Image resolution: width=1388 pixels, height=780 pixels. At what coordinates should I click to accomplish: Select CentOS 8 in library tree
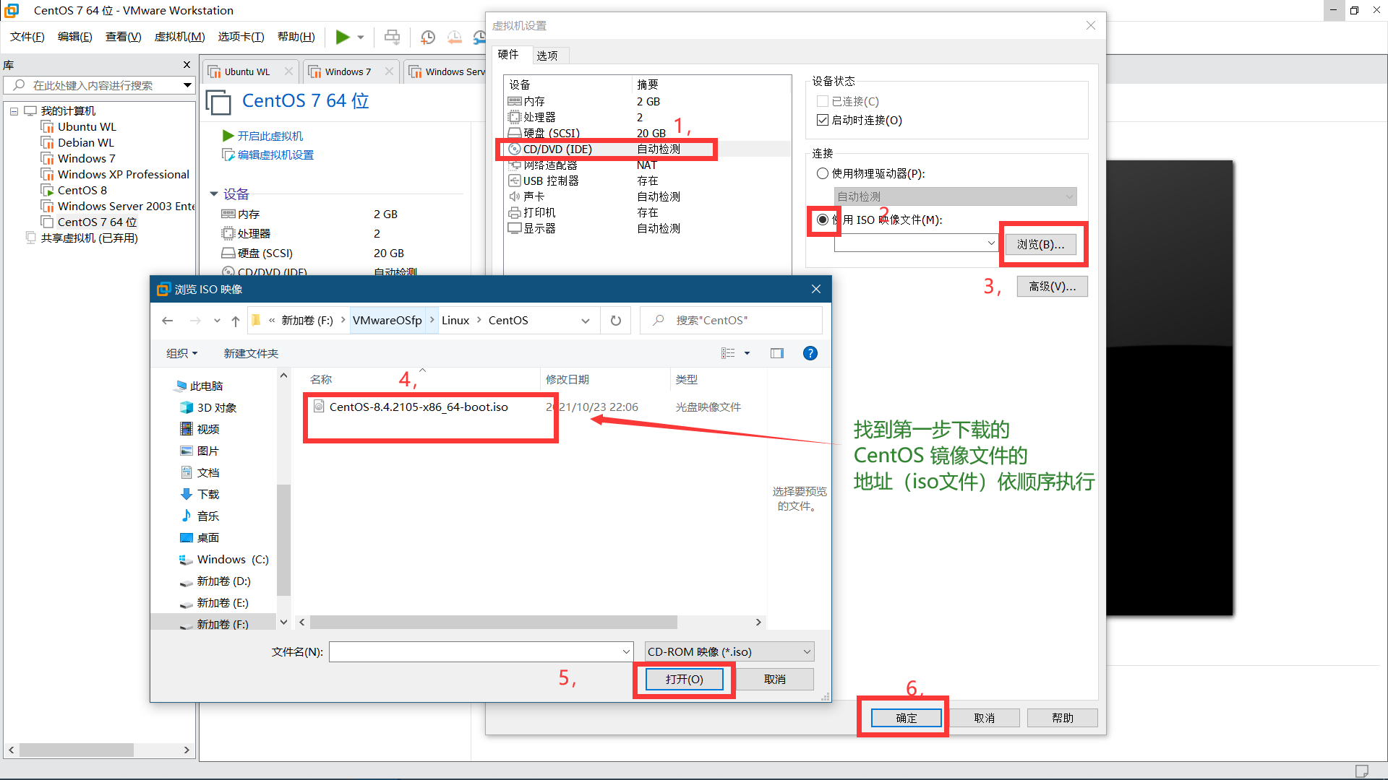click(82, 191)
